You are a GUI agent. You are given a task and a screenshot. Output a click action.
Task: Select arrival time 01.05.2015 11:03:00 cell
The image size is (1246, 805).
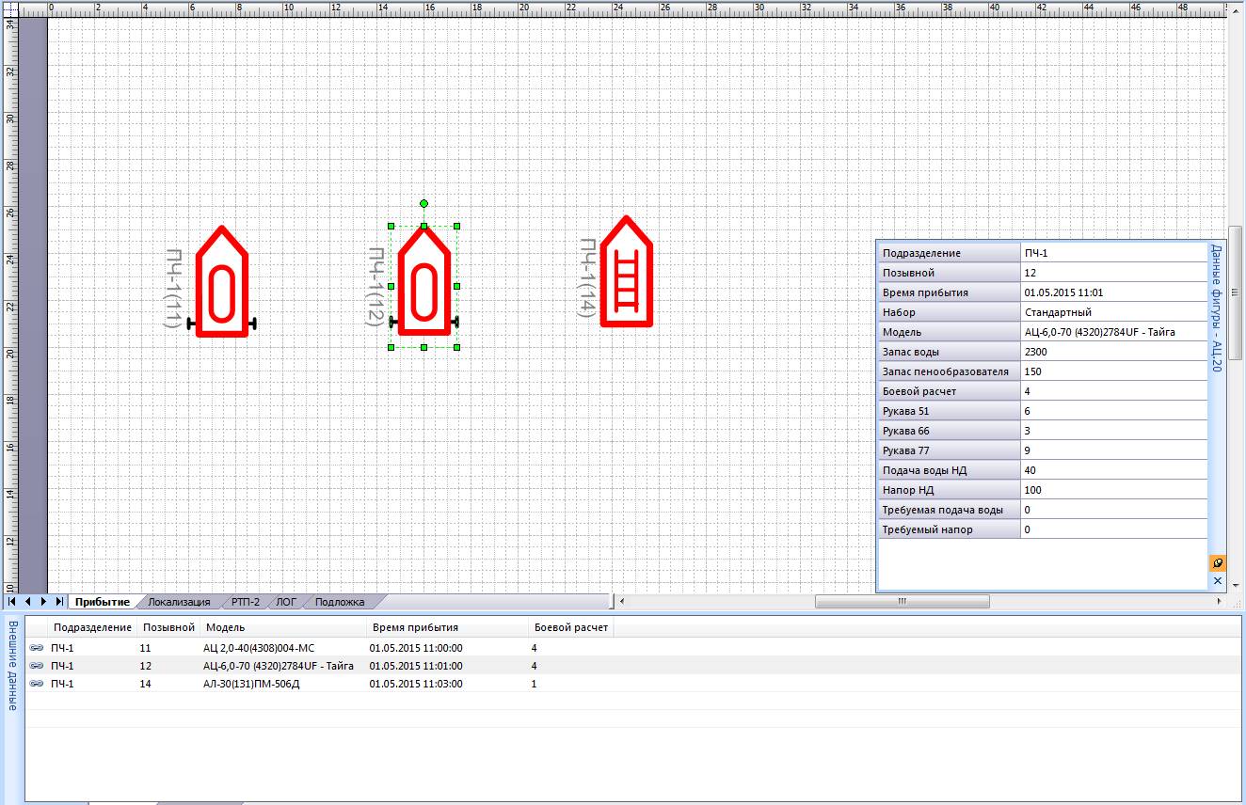pyautogui.click(x=416, y=684)
